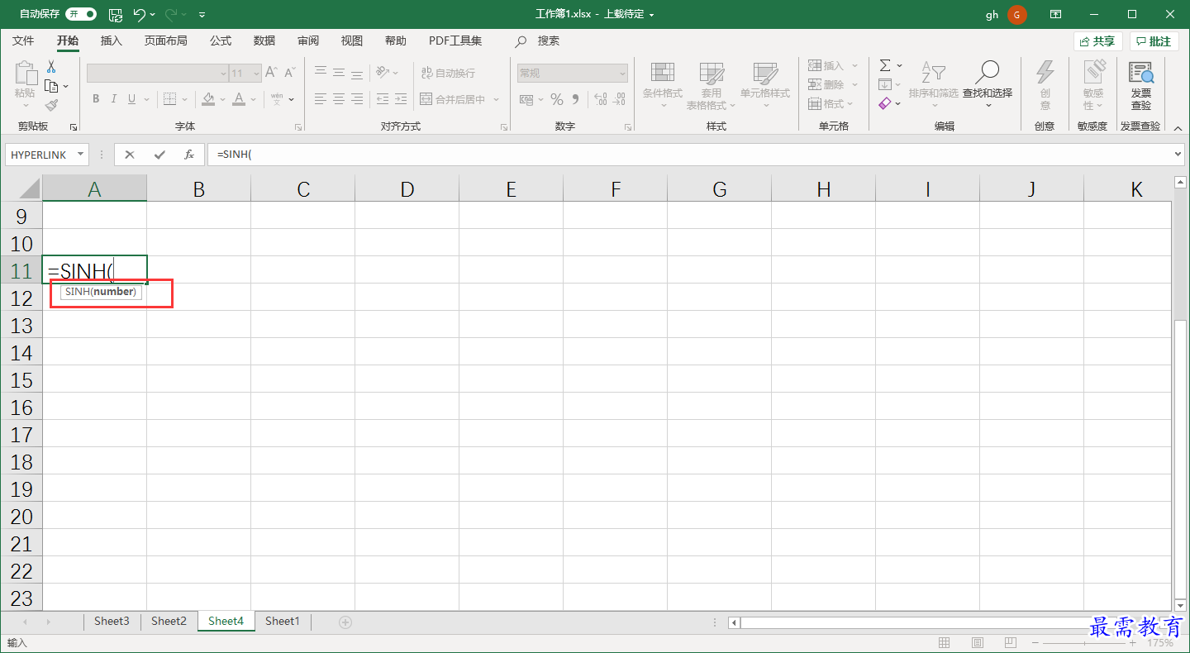Switch to the 公式 tab
Screen dimensions: 1190x653
tap(221, 41)
